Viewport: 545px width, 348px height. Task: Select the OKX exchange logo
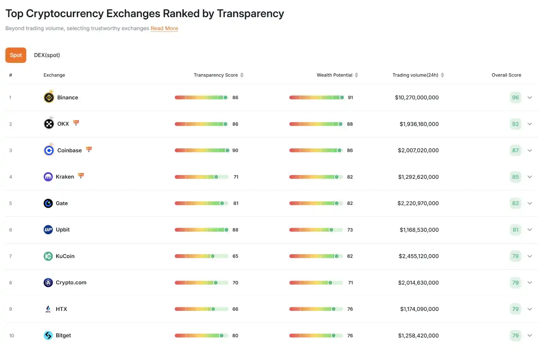(49, 124)
